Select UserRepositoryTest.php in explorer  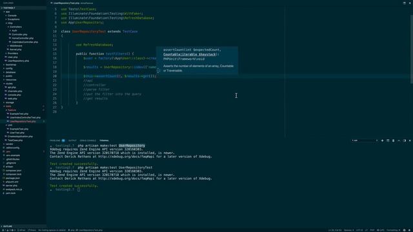(x=23, y=122)
